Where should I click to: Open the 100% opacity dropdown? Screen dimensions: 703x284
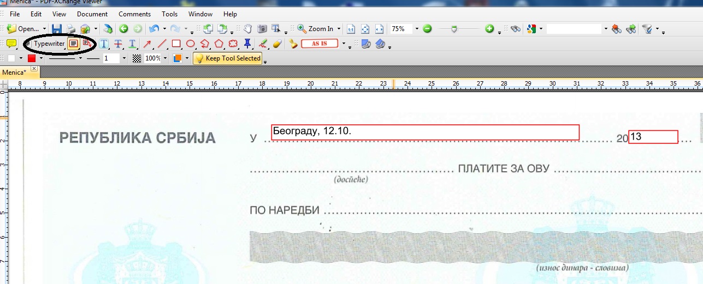click(x=164, y=58)
